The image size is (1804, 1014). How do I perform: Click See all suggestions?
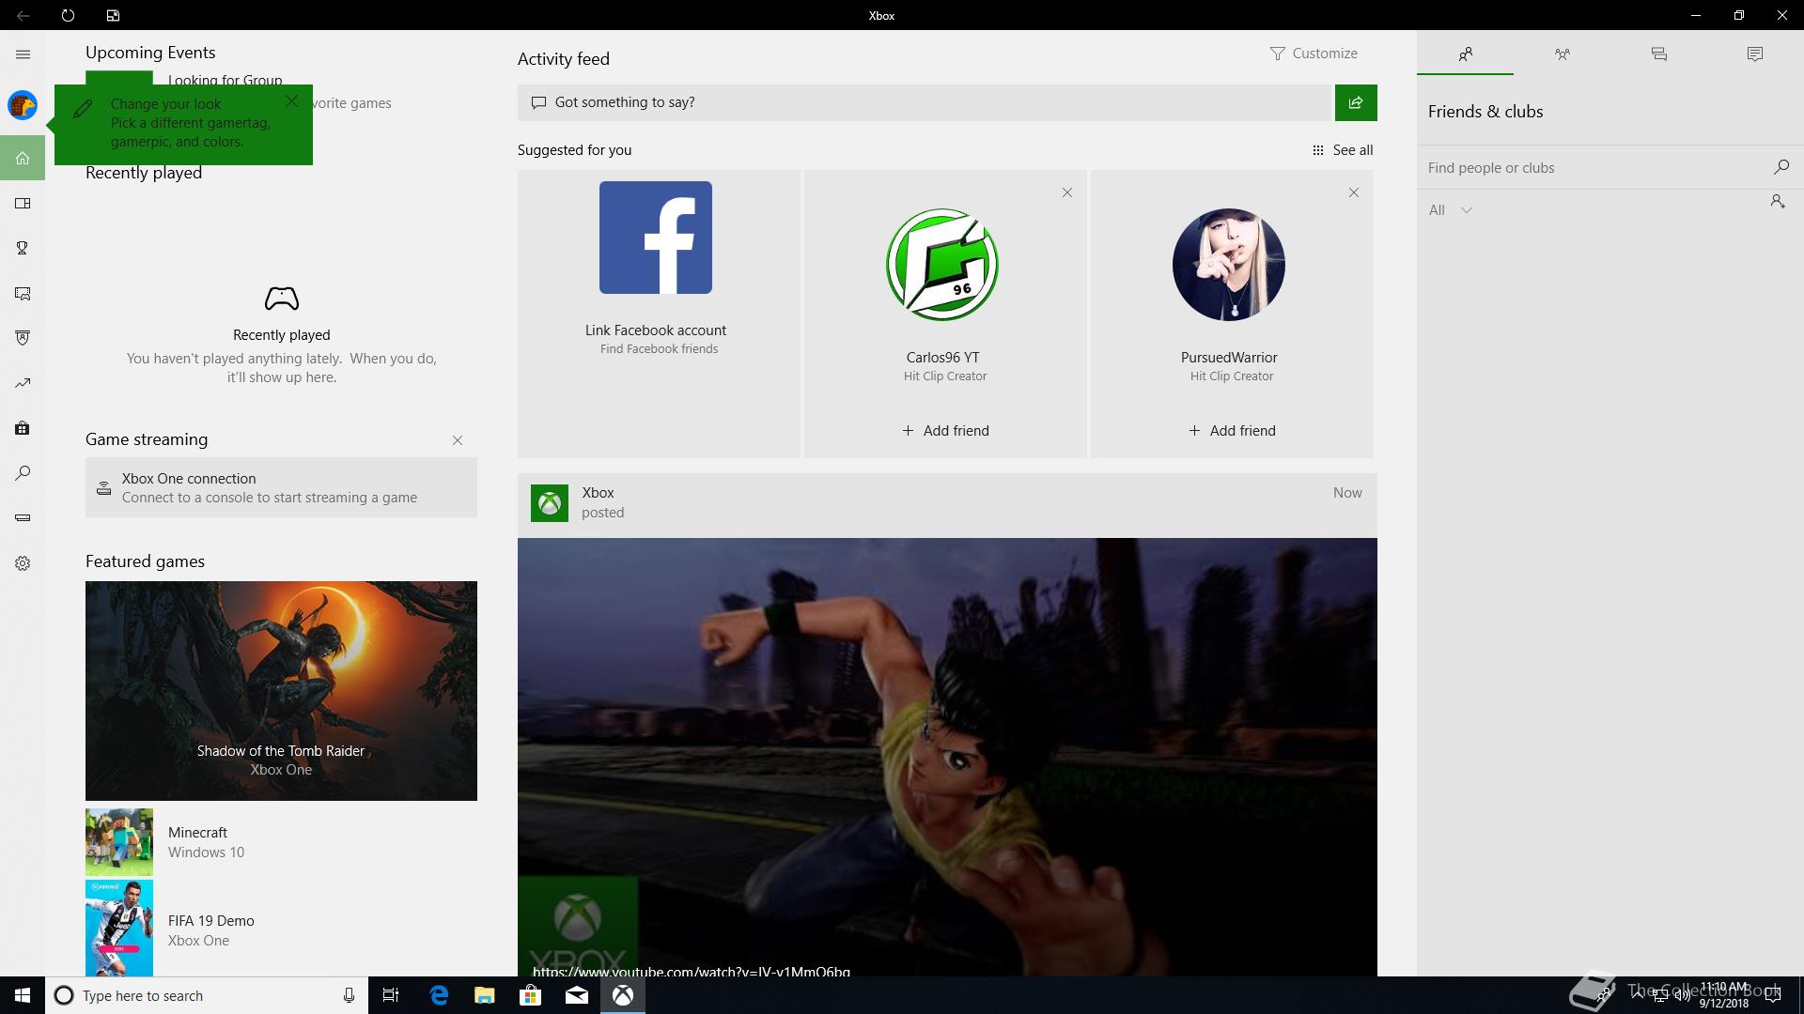point(1343,150)
